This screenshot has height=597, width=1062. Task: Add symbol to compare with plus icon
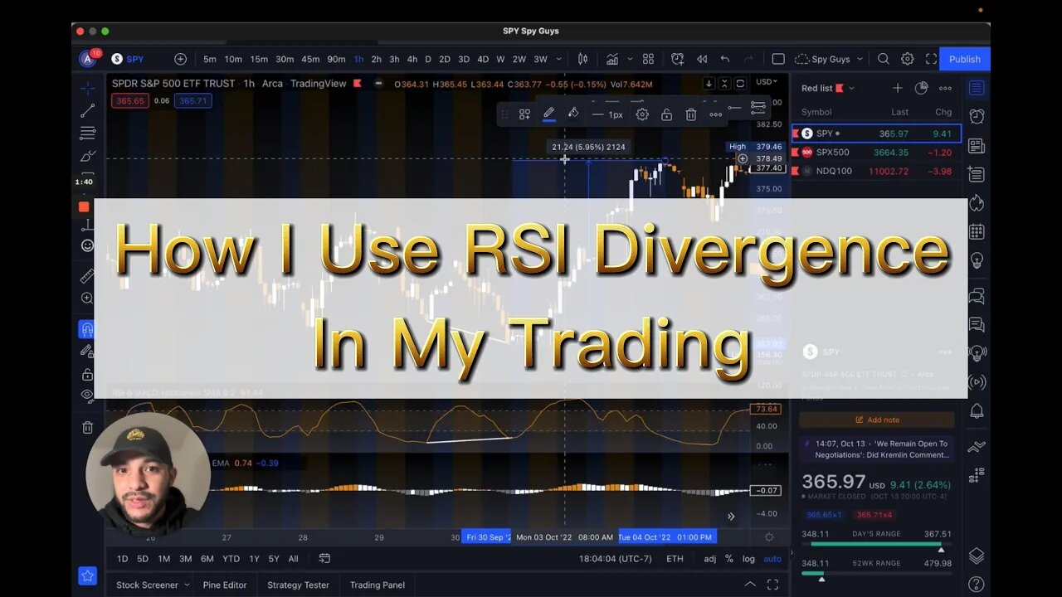pyautogui.click(x=180, y=59)
